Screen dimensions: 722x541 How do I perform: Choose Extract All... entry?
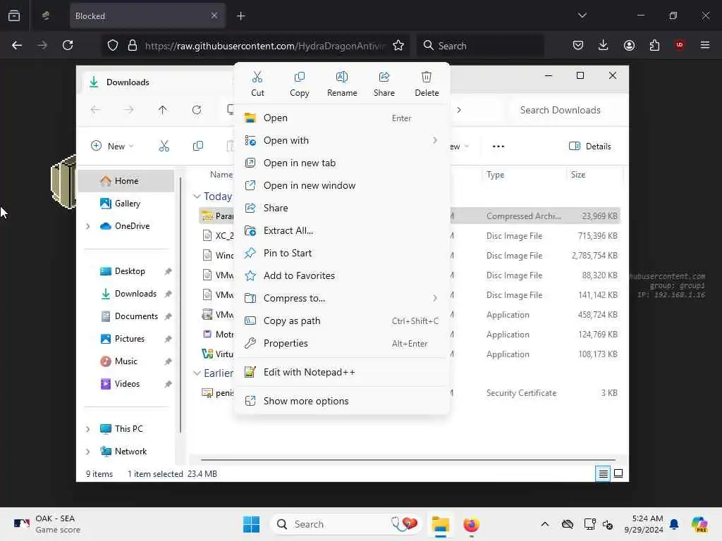point(342,230)
